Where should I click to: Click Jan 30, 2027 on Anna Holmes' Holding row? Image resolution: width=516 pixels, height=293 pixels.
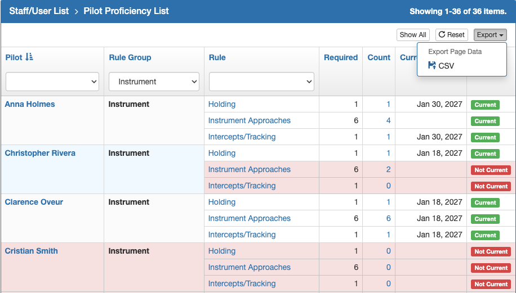439,104
